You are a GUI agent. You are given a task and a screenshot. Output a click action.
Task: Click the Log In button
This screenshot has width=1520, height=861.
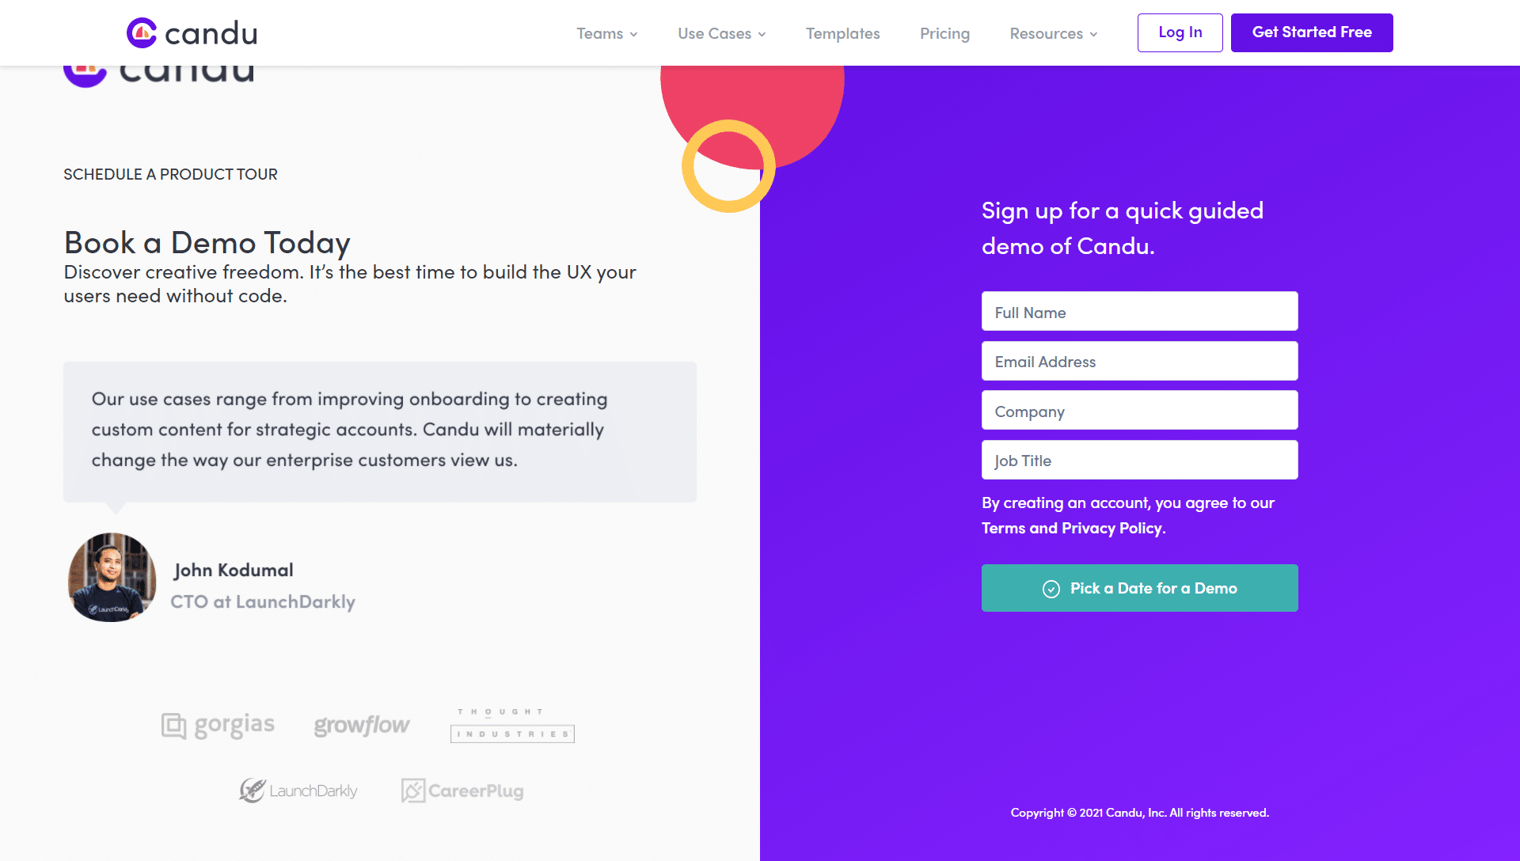tap(1180, 32)
